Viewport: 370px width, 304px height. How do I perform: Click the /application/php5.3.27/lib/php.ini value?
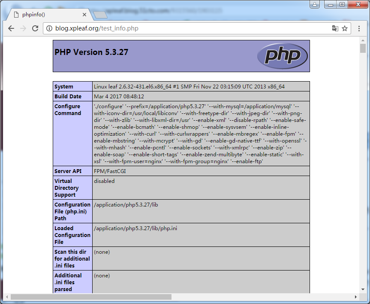pos(135,228)
